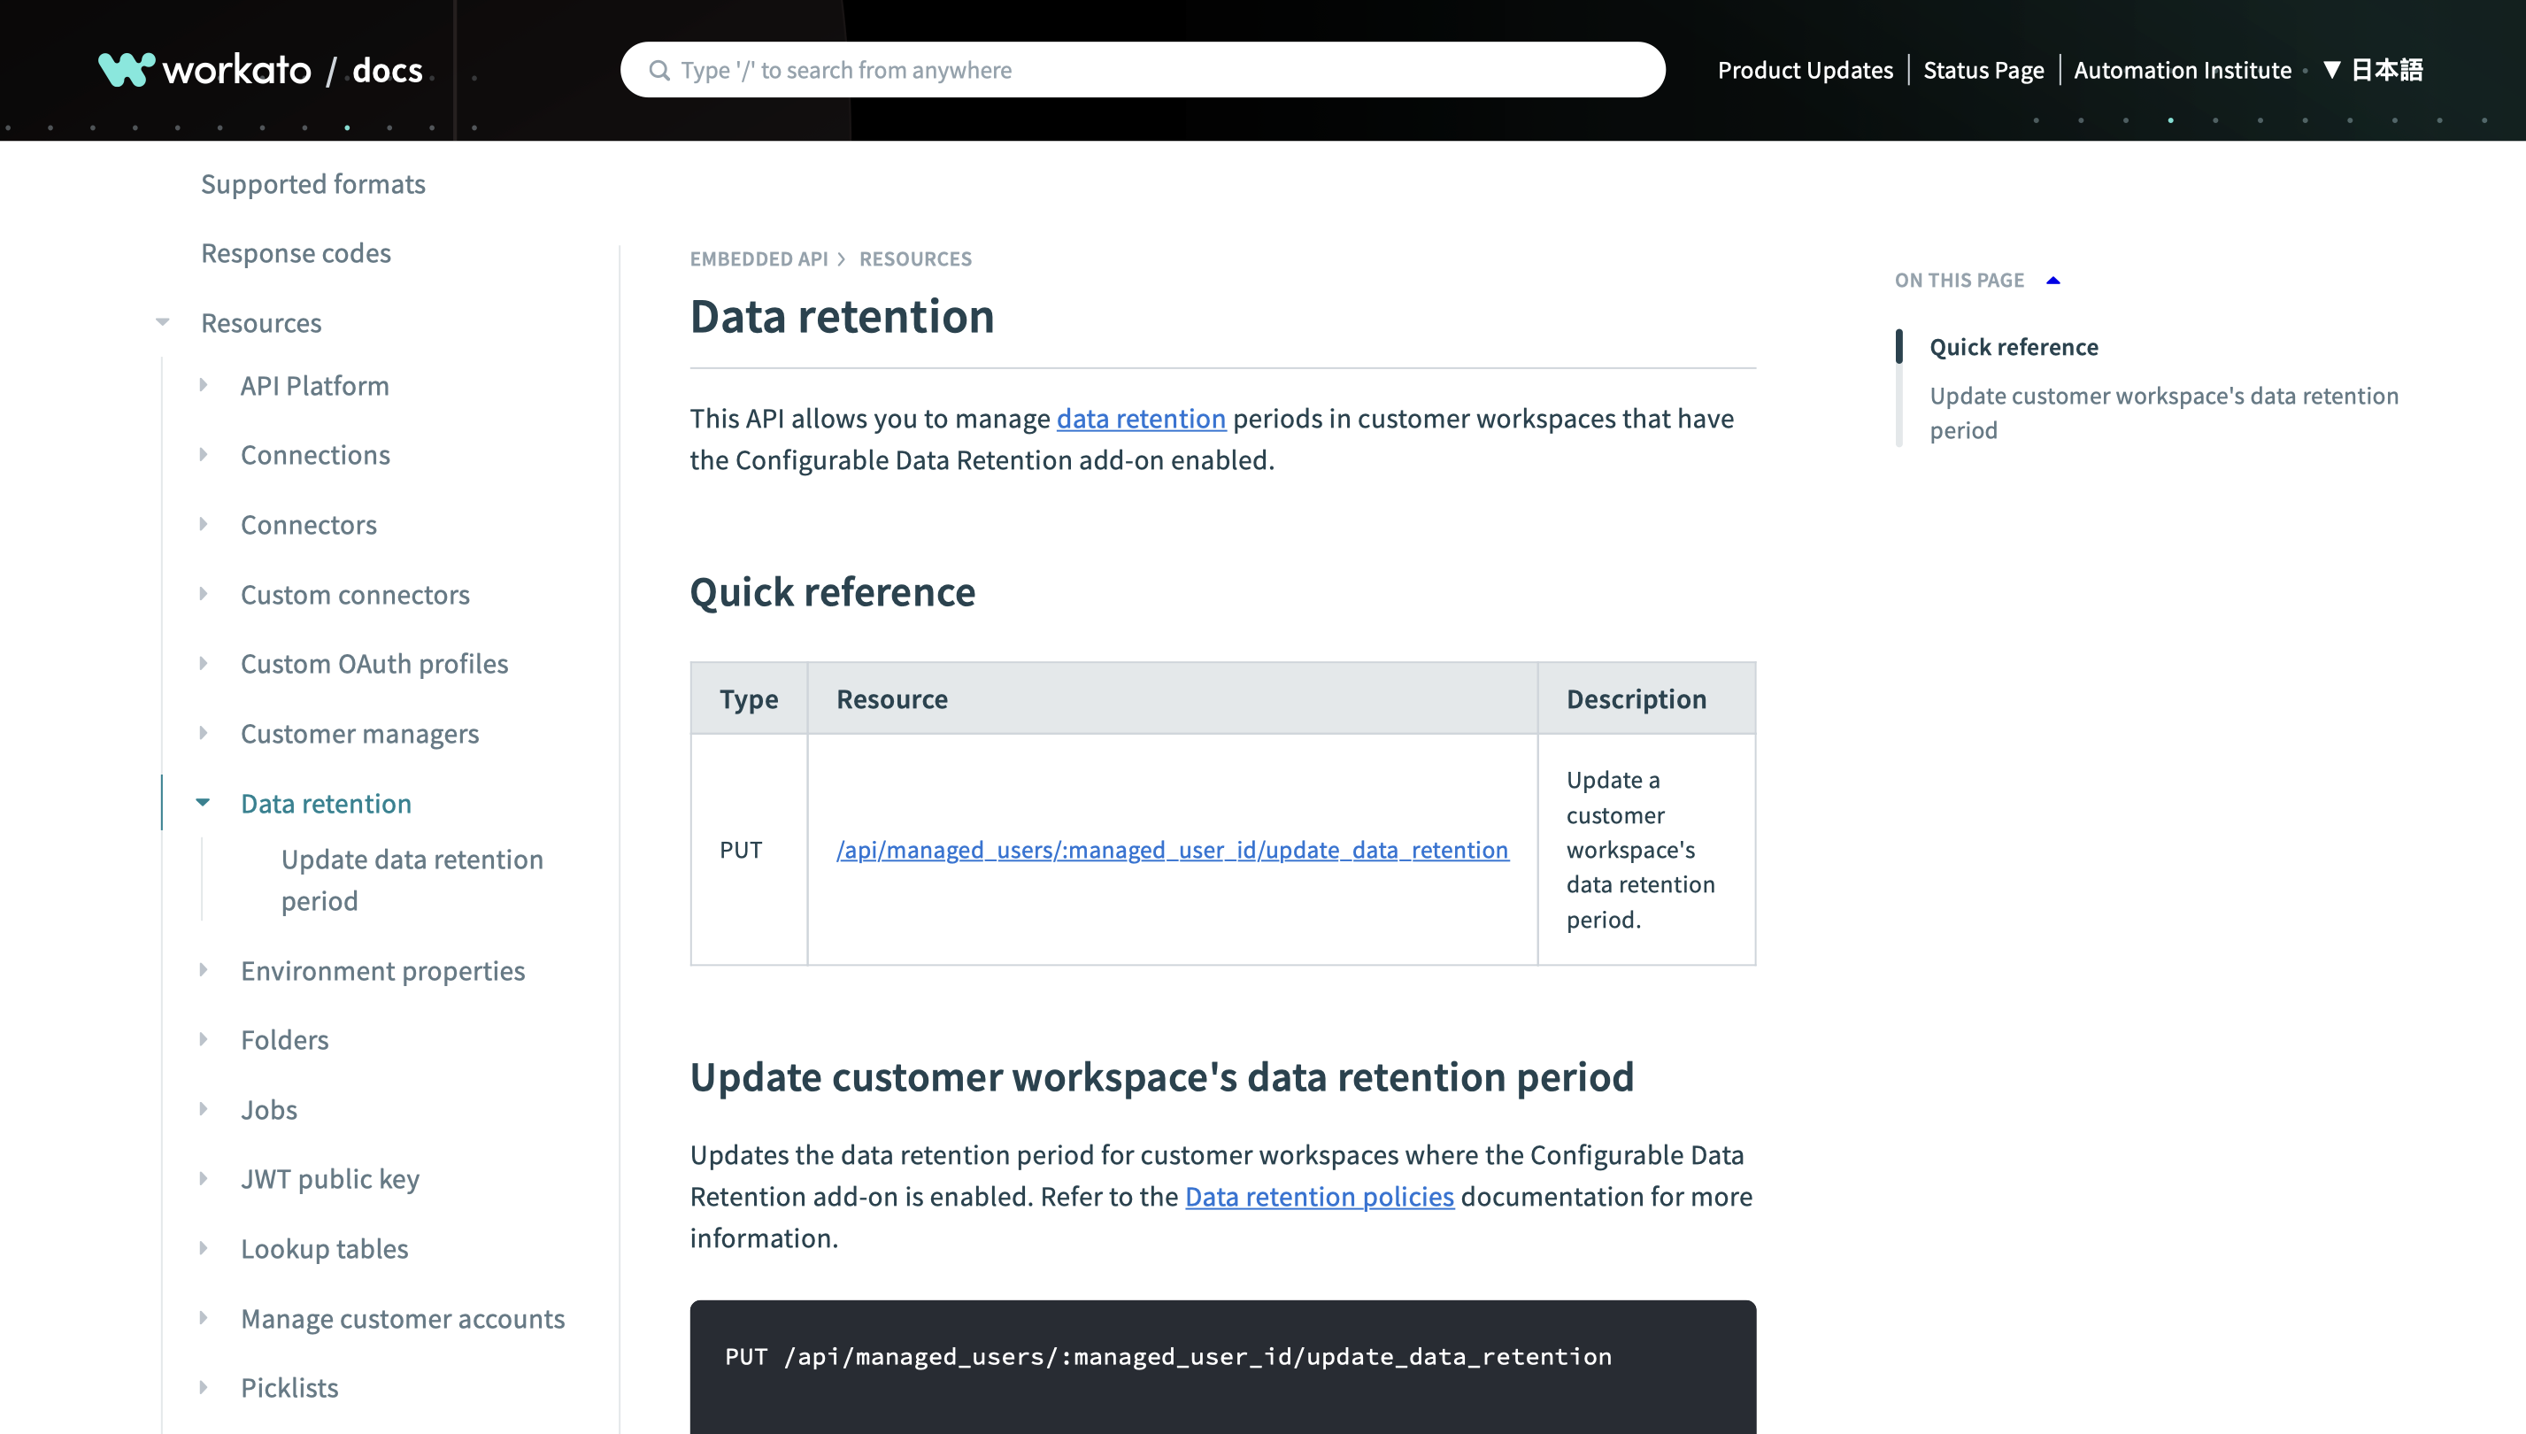
Task: Expand the Lookup tables arrow
Action: [203, 1248]
